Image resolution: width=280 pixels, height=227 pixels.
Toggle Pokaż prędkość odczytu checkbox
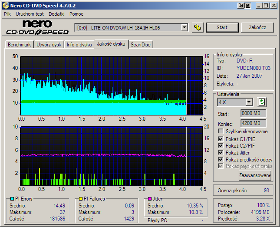(221, 159)
